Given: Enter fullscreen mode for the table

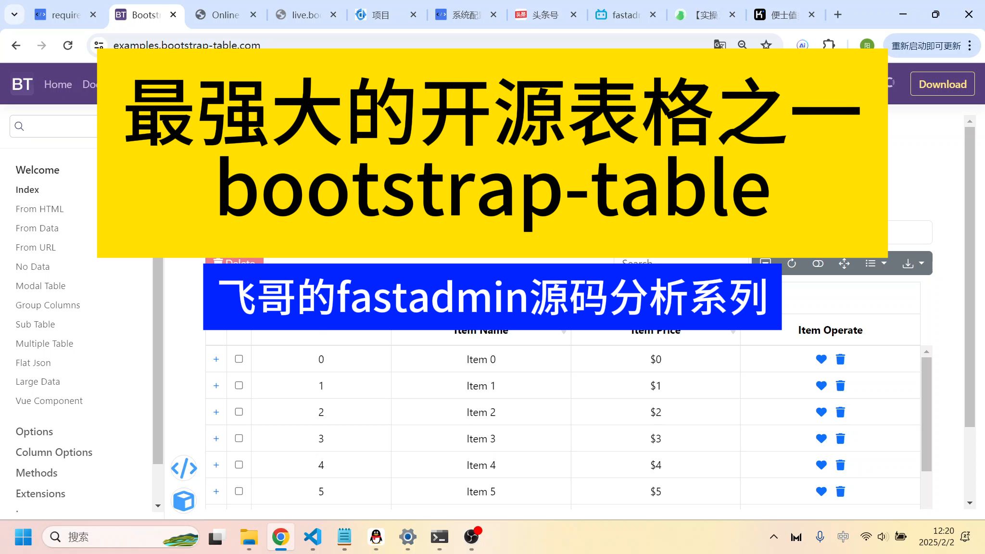Looking at the screenshot, I should pos(844,263).
